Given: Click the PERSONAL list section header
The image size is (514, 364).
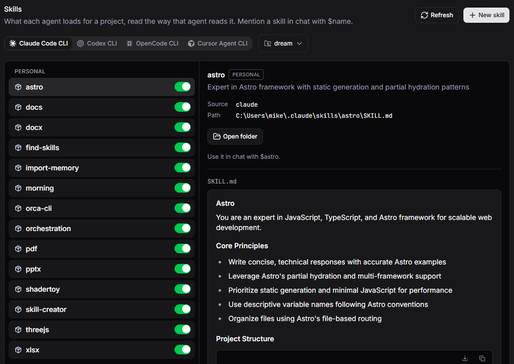Looking at the screenshot, I should click(30, 71).
